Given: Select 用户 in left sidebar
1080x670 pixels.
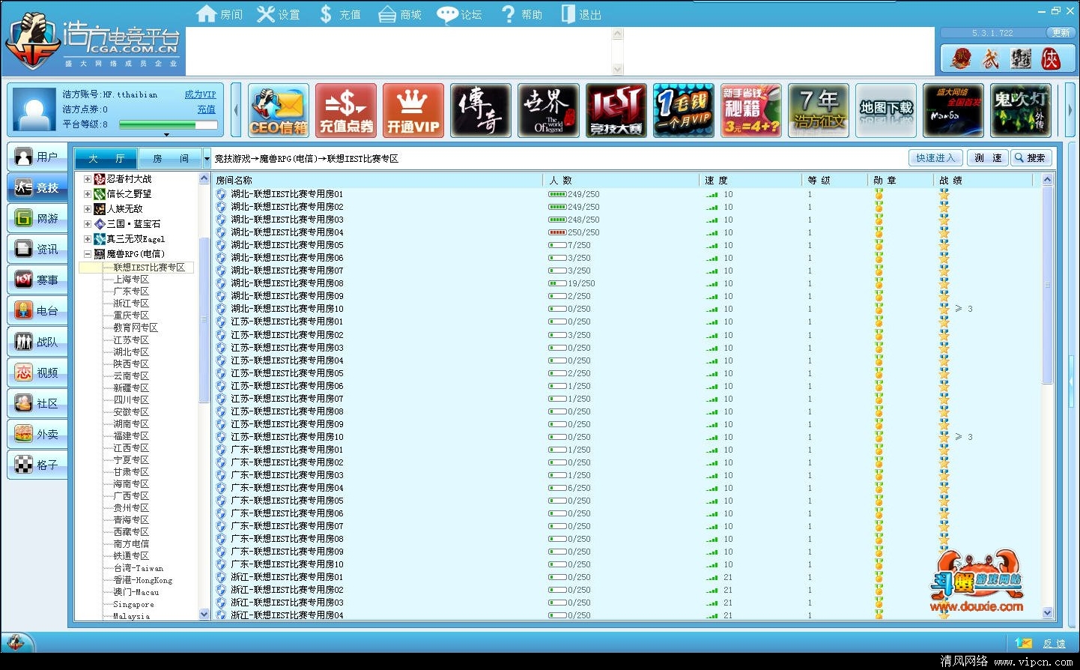Looking at the screenshot, I should pyautogui.click(x=37, y=157).
